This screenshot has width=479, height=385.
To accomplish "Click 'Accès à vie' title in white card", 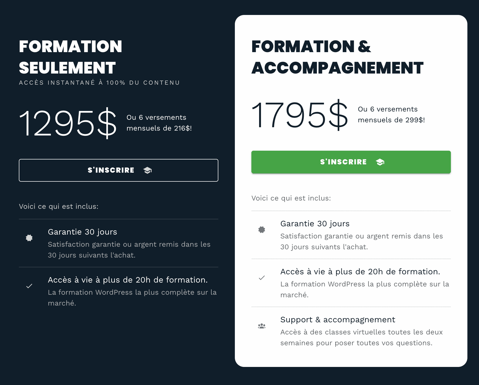I will [360, 272].
